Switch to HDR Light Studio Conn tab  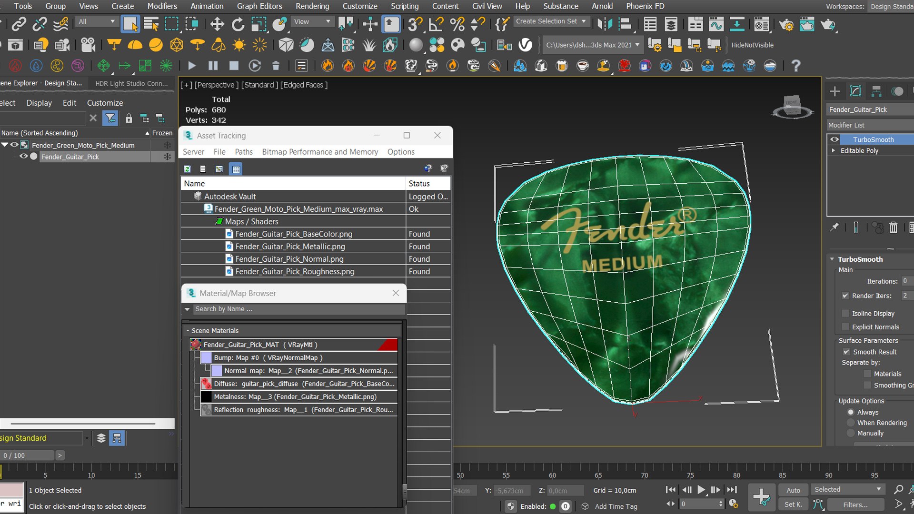coord(131,83)
